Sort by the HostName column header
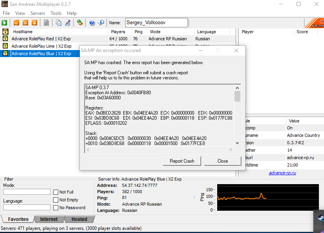 60,32
